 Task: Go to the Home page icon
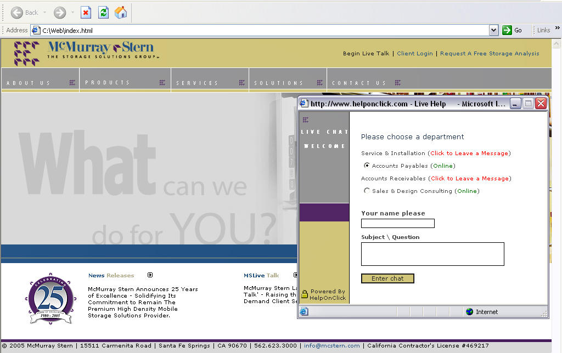coord(121,13)
